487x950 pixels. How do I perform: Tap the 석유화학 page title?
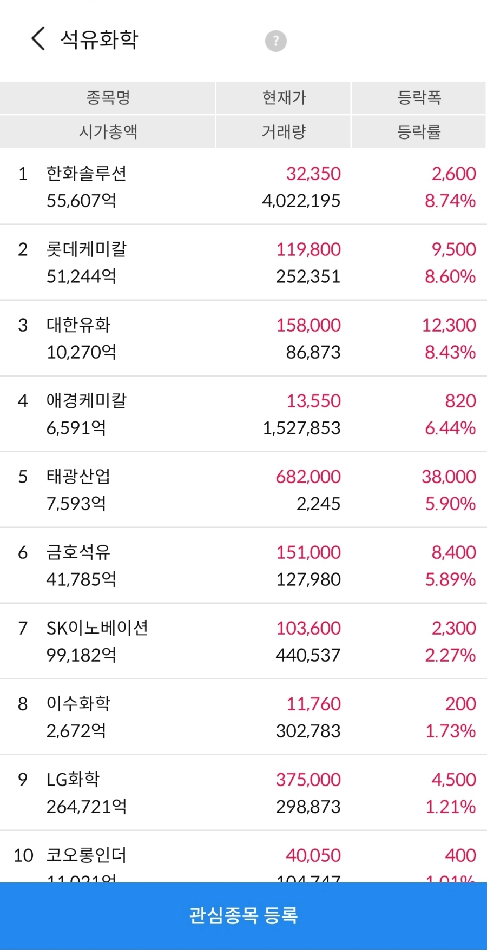coord(99,39)
